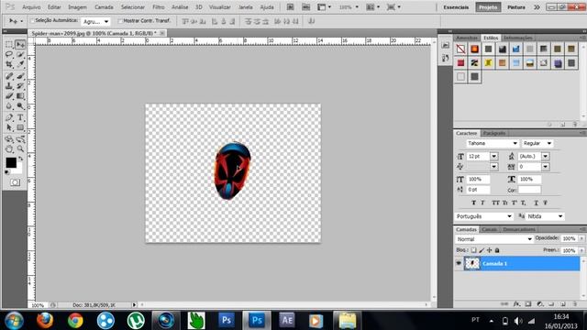Toggle lock position icon

(x=489, y=250)
